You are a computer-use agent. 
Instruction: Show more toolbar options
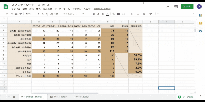coord(158,14)
